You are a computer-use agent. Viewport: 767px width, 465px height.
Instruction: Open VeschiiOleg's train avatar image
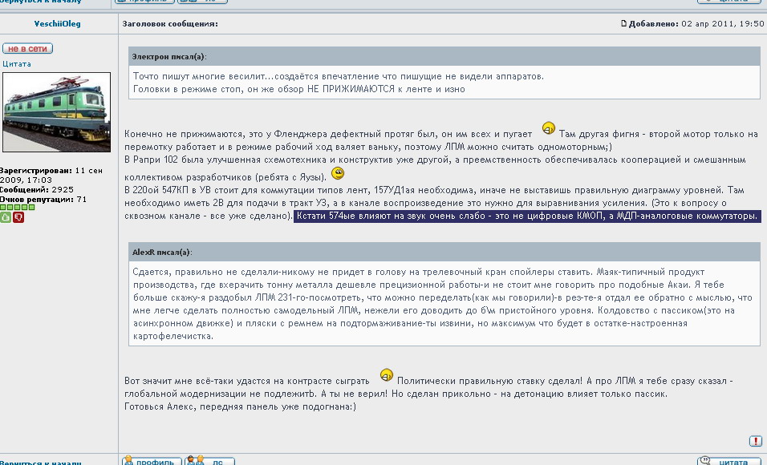pyautogui.click(x=57, y=112)
